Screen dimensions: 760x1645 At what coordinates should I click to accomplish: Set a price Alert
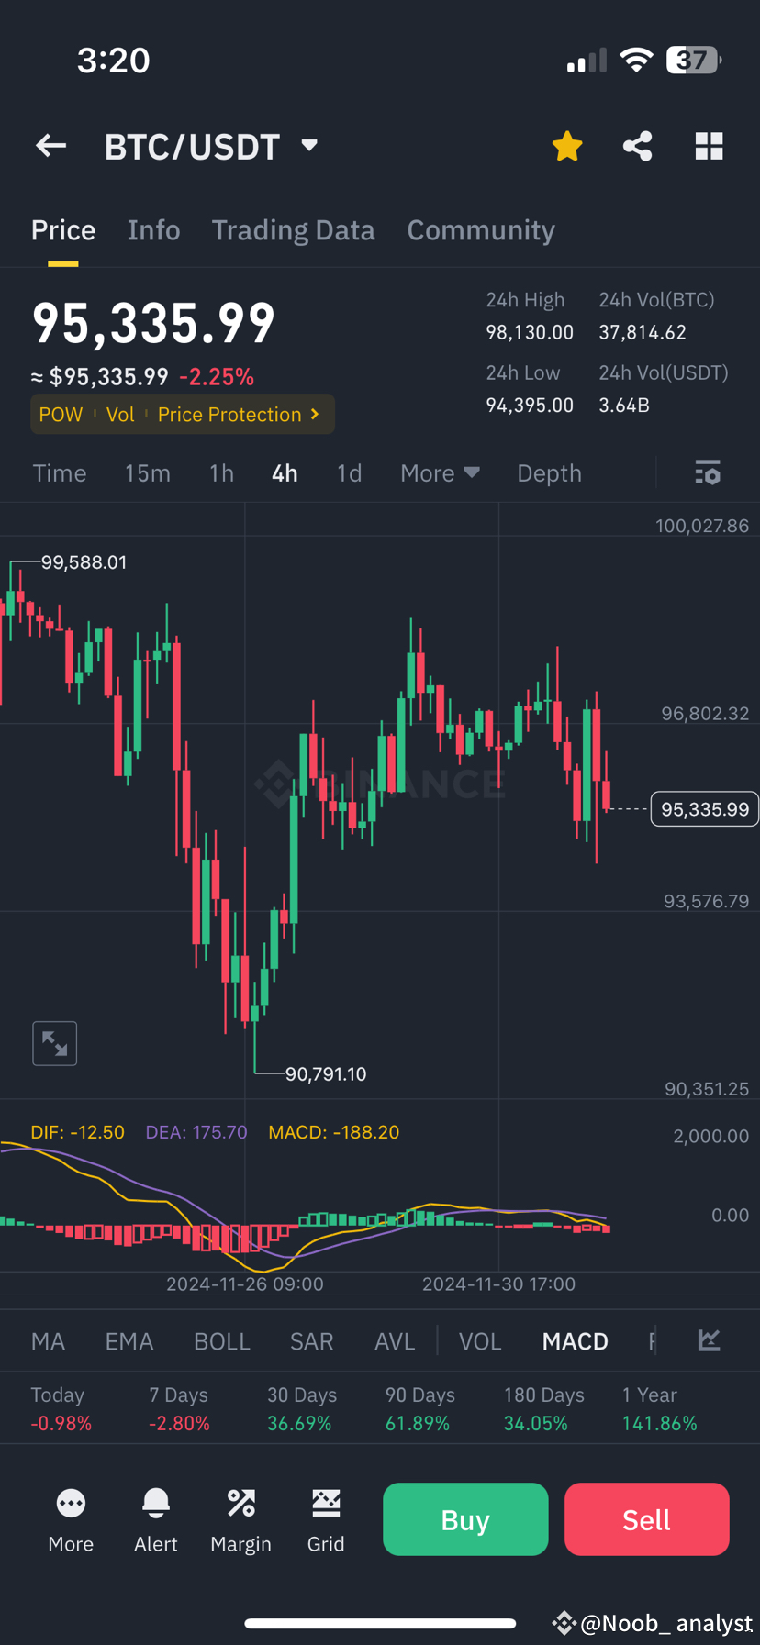pos(155,1518)
